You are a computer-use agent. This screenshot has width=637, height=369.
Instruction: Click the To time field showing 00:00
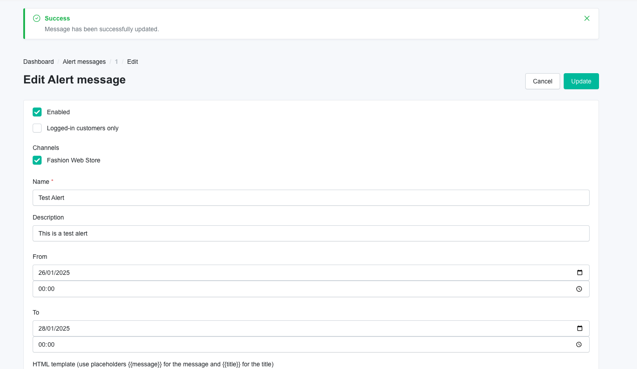coord(46,344)
